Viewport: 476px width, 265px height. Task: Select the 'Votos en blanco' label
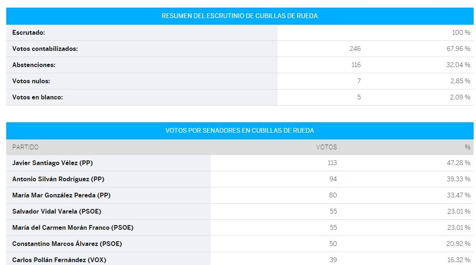coord(37,97)
